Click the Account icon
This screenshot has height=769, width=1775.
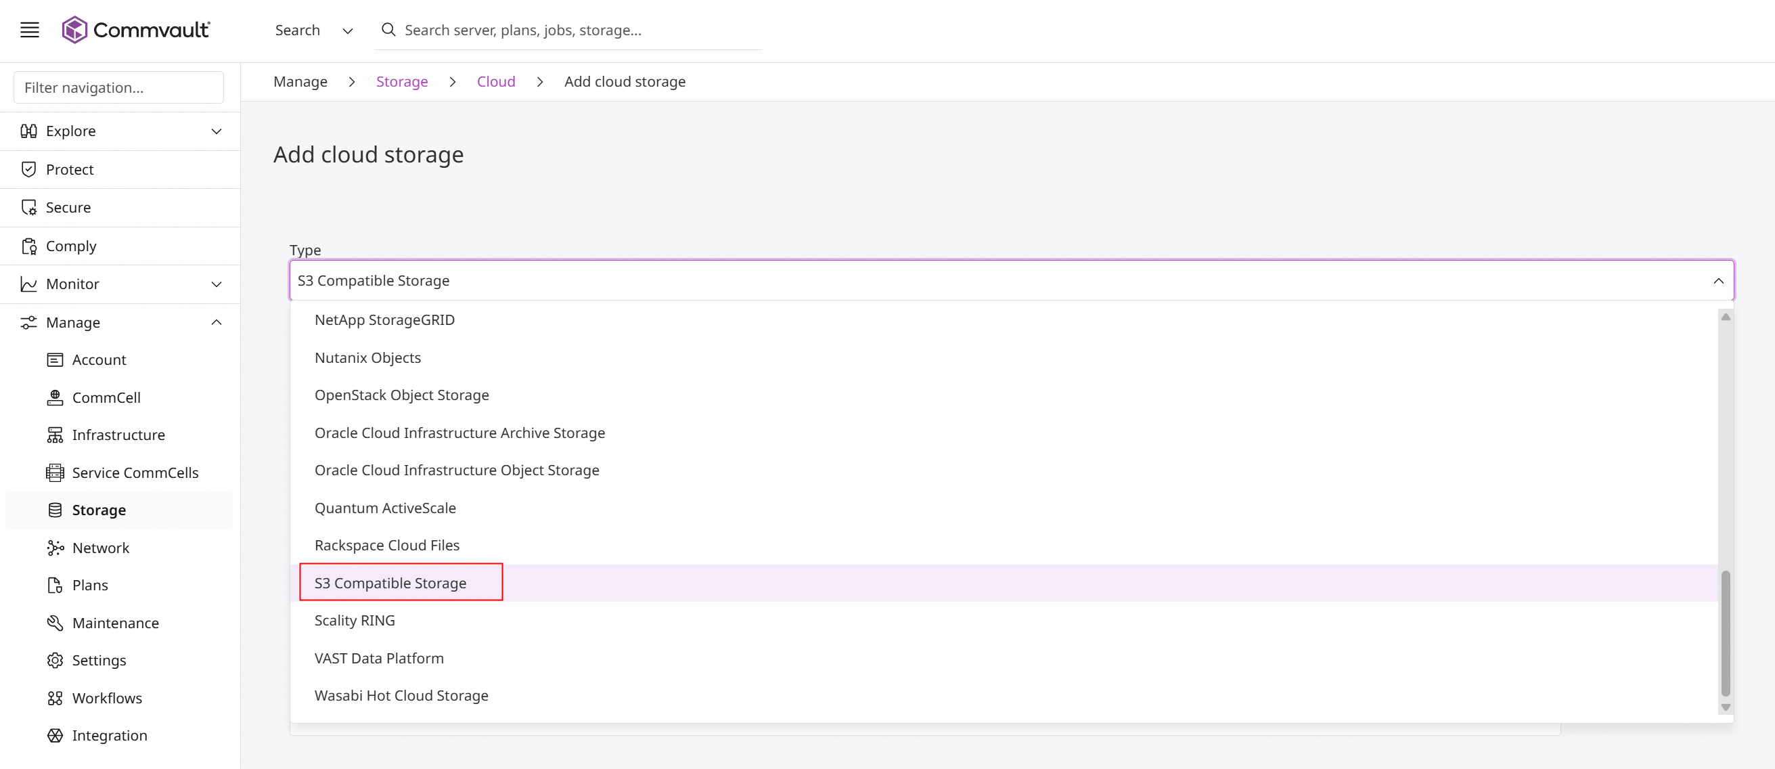(x=55, y=359)
